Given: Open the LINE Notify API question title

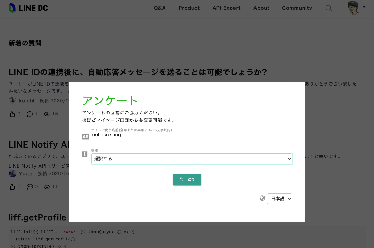Looking at the screenshot, I should (x=39, y=145).
